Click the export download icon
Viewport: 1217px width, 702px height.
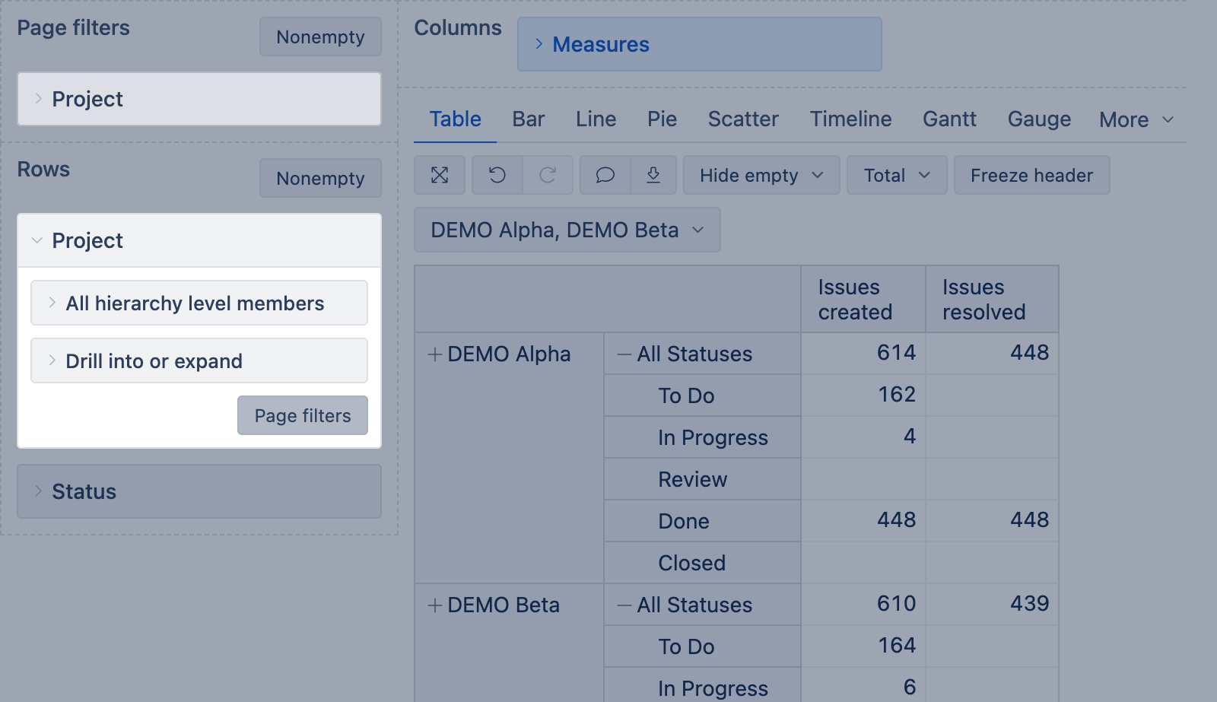(653, 176)
